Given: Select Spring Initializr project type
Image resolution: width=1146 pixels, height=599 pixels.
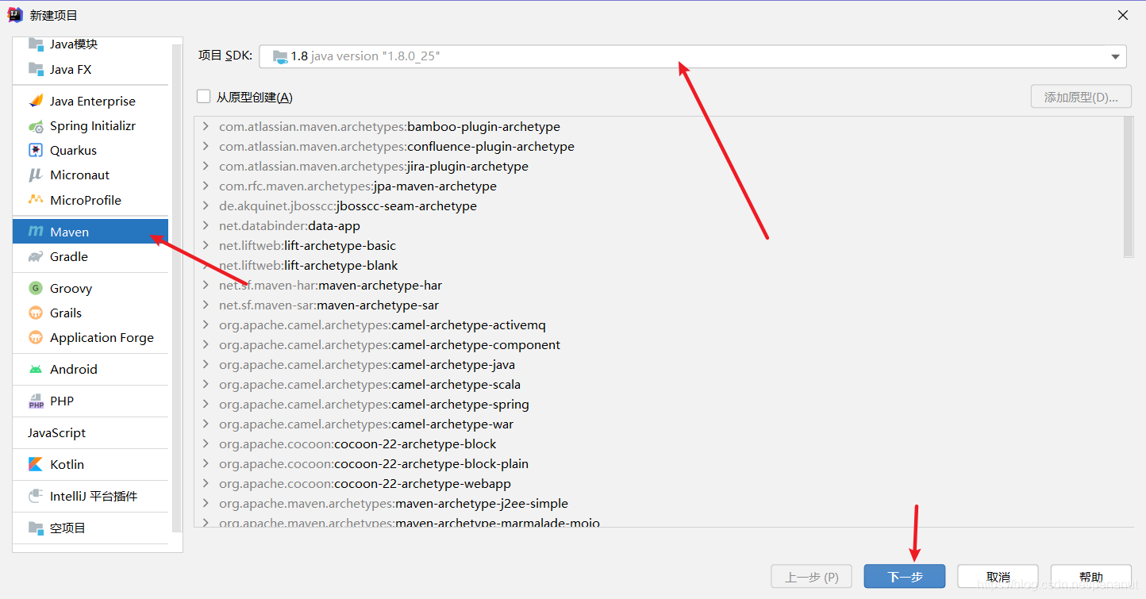Looking at the screenshot, I should click(x=90, y=125).
